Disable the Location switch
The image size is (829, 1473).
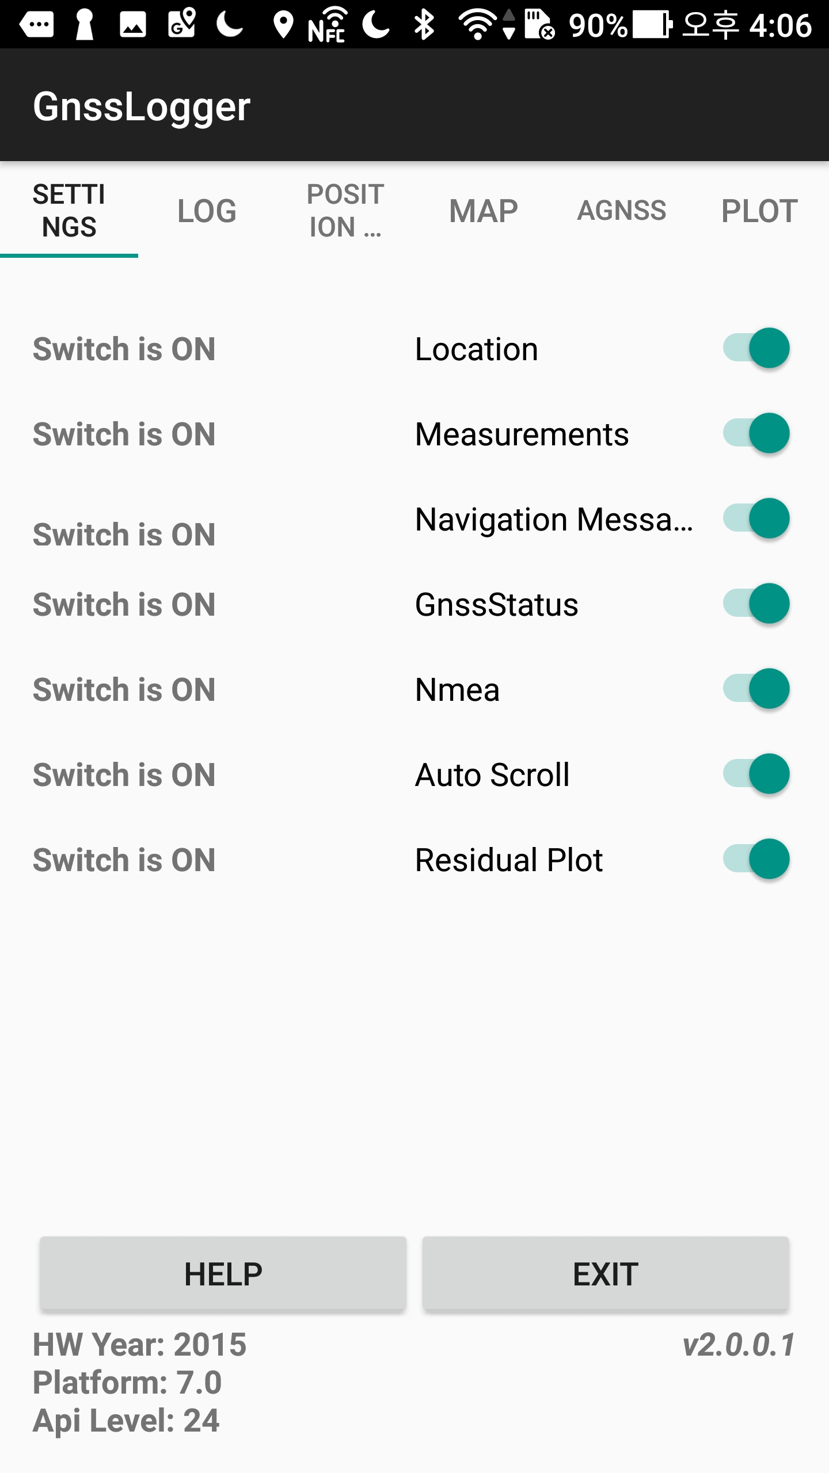pyautogui.click(x=756, y=348)
